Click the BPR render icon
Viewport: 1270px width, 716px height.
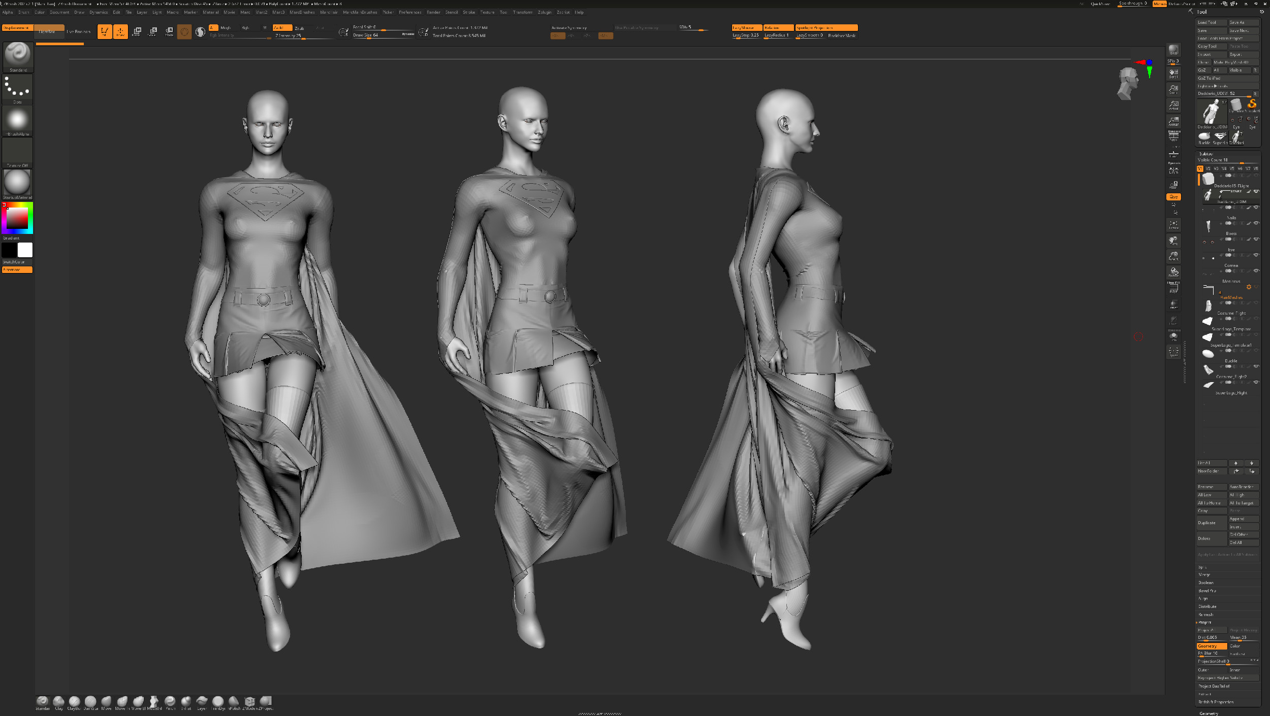(1173, 50)
